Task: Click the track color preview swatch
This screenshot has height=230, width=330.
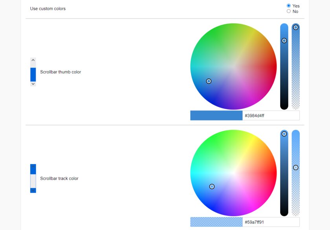Action: coord(216,222)
